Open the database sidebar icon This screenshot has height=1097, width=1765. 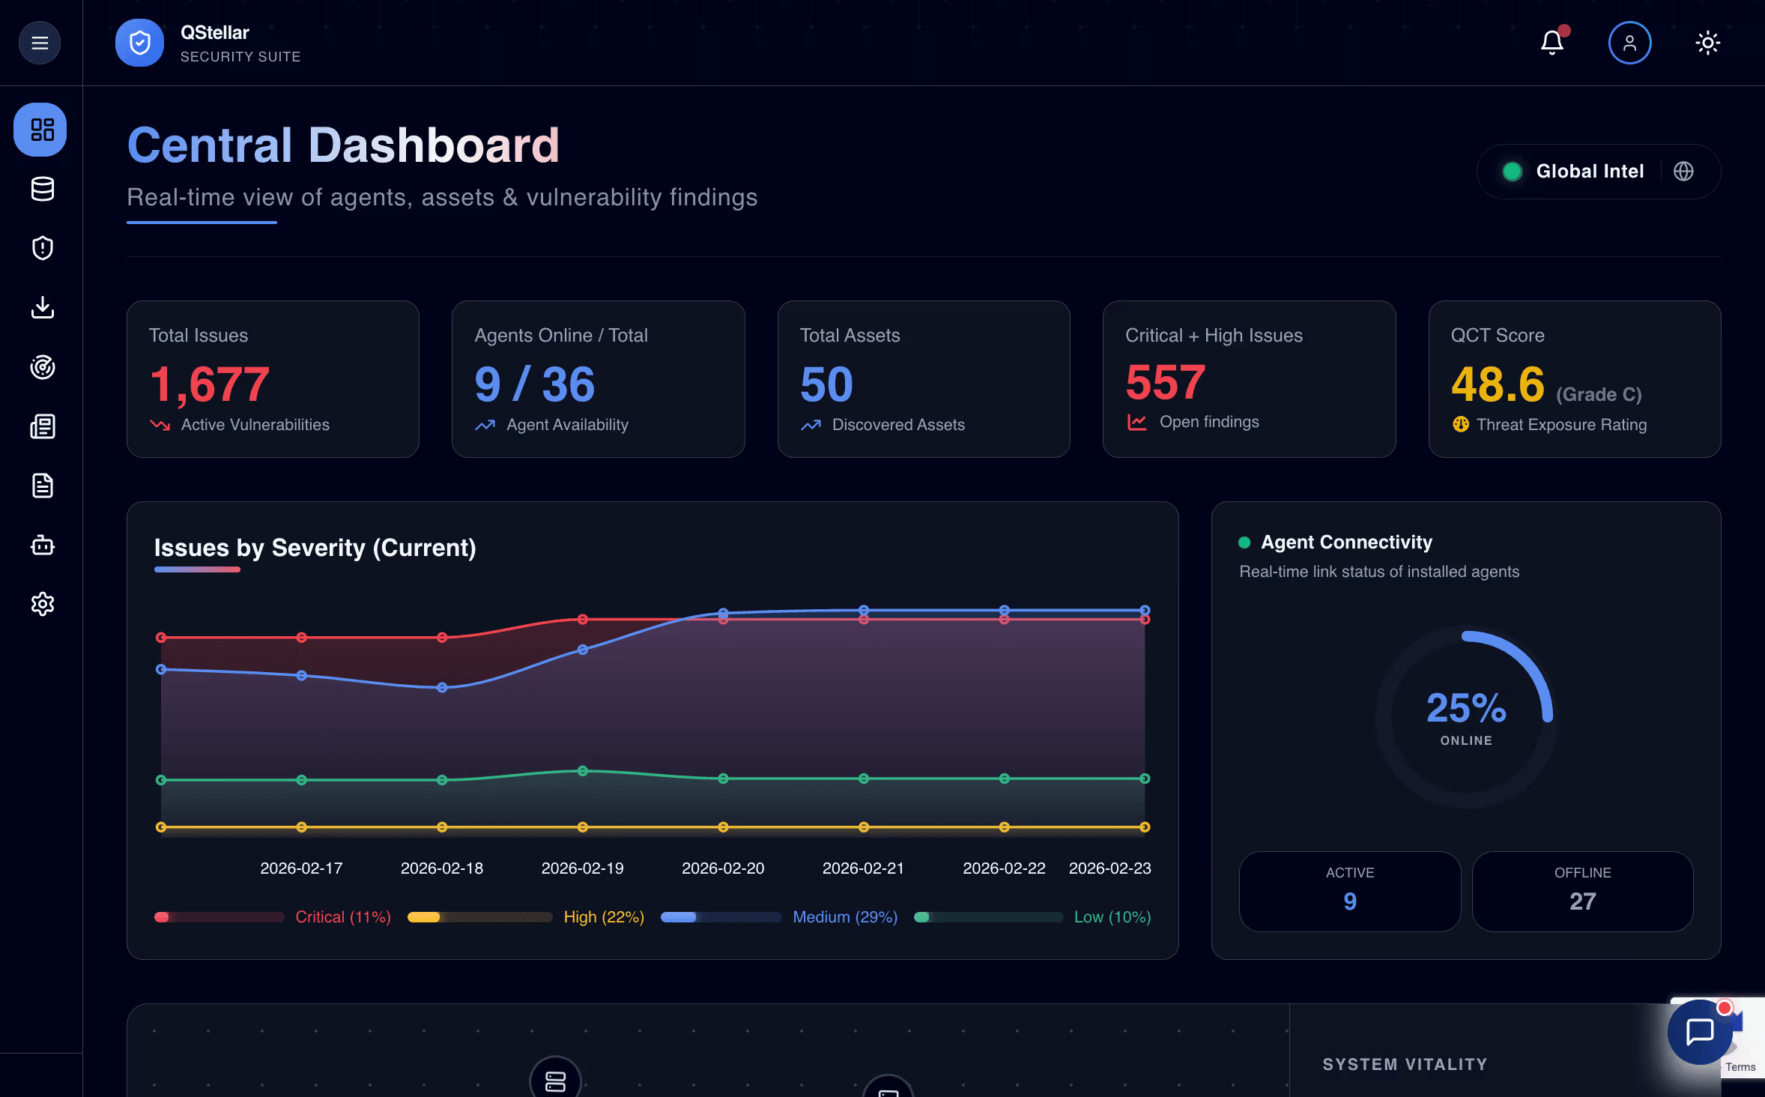pos(42,189)
